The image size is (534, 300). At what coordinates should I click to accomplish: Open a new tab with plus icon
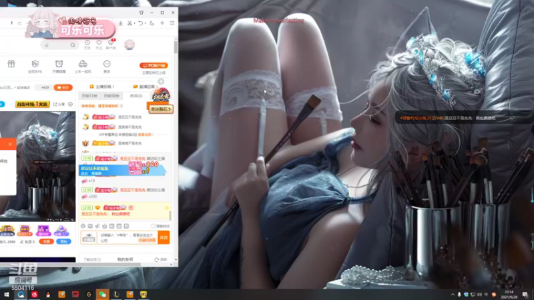tap(162, 23)
